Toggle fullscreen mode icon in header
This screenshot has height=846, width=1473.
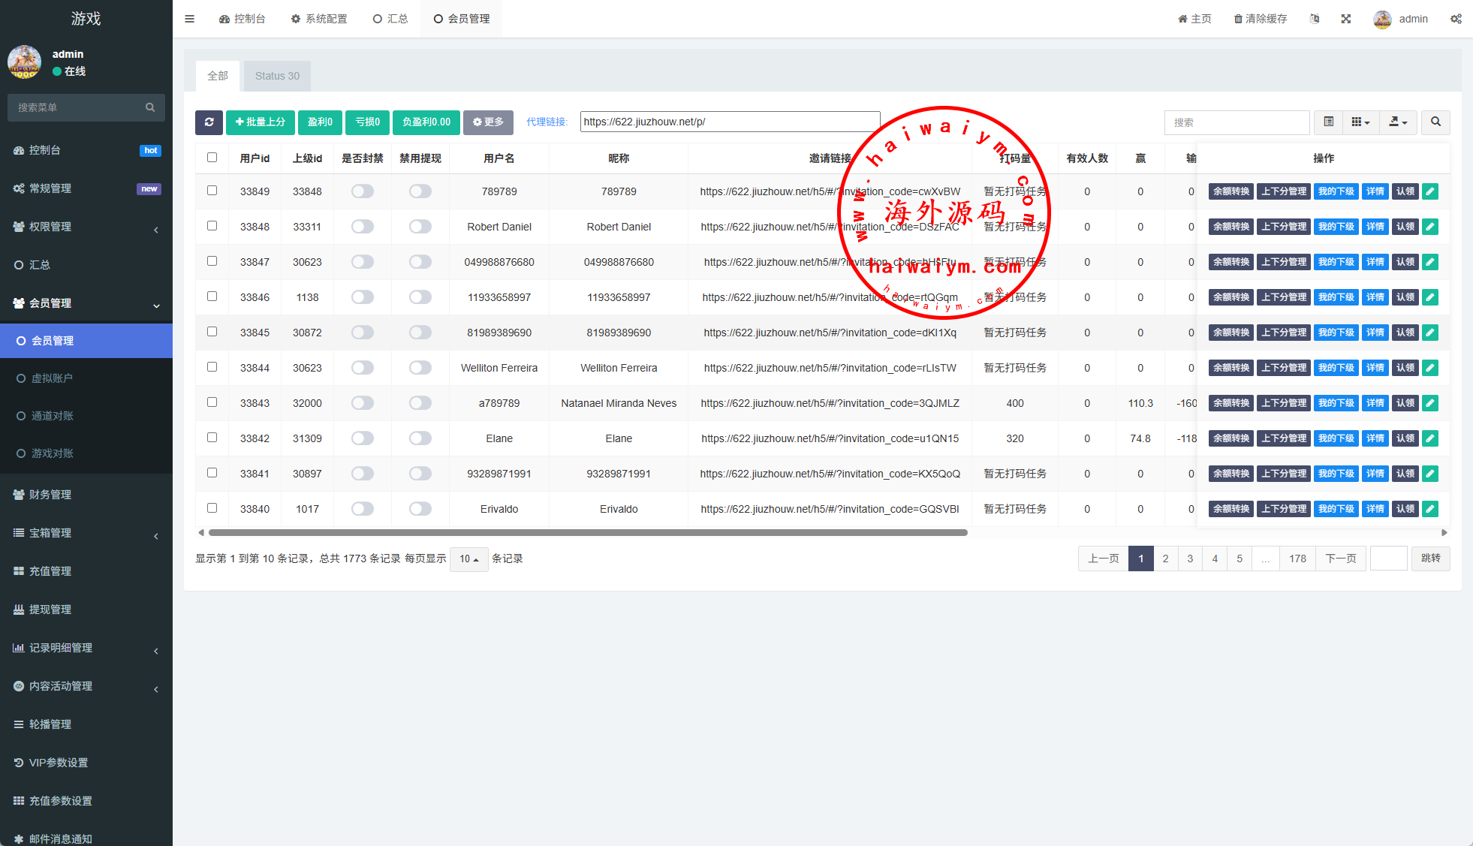(1345, 19)
